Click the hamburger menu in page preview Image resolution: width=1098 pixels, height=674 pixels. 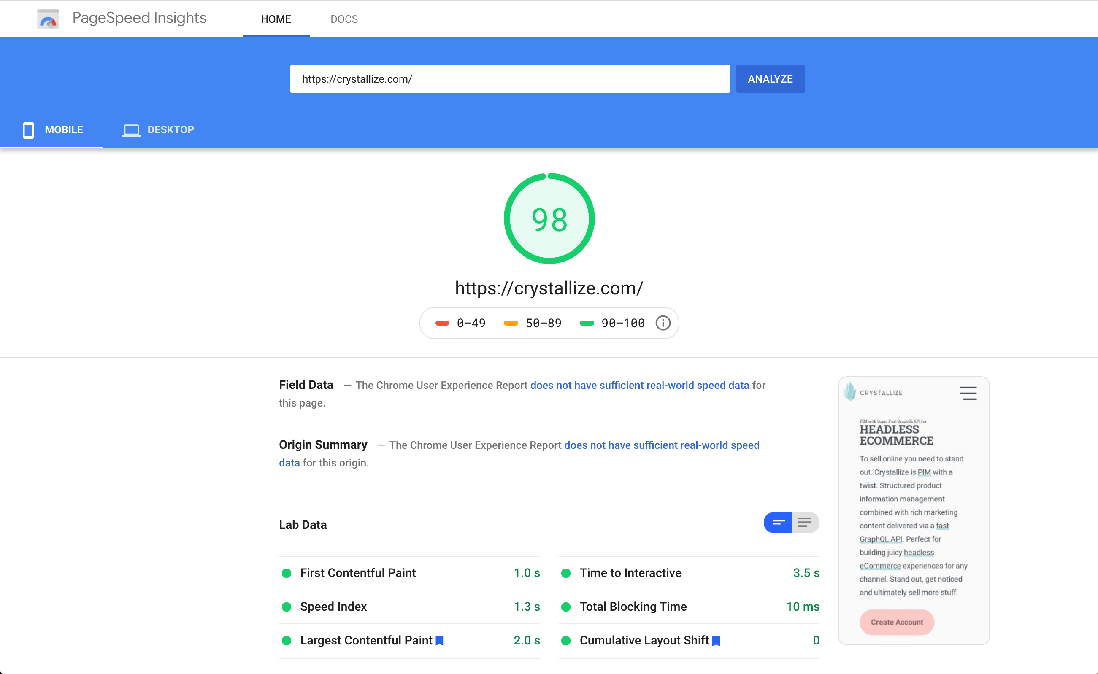[x=968, y=393]
